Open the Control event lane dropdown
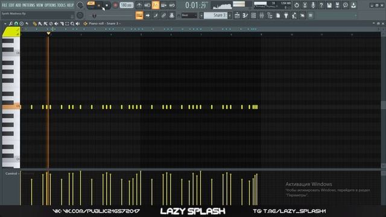The height and width of the screenshot is (217, 386). pyautogui.click(x=11, y=174)
